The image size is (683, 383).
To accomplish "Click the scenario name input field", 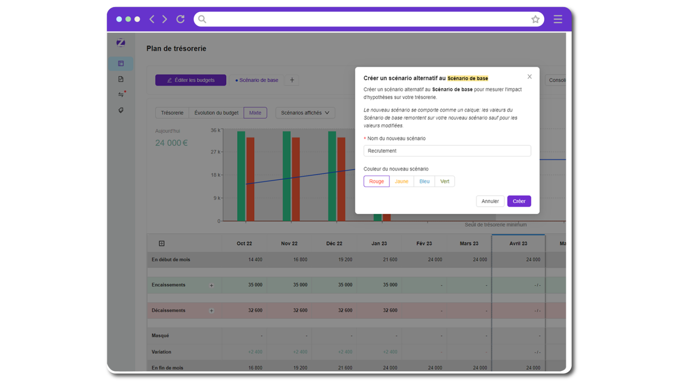I will pyautogui.click(x=447, y=151).
